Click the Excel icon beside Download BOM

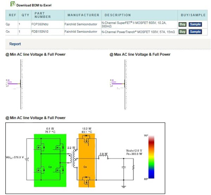tap(13, 4)
